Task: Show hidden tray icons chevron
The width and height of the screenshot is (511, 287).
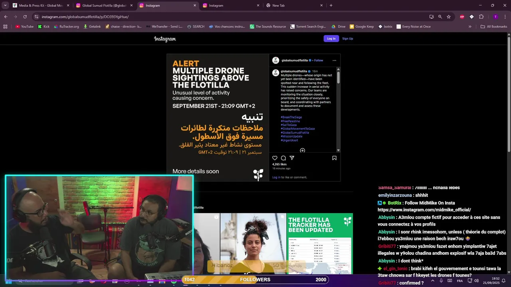Action: pos(432,281)
